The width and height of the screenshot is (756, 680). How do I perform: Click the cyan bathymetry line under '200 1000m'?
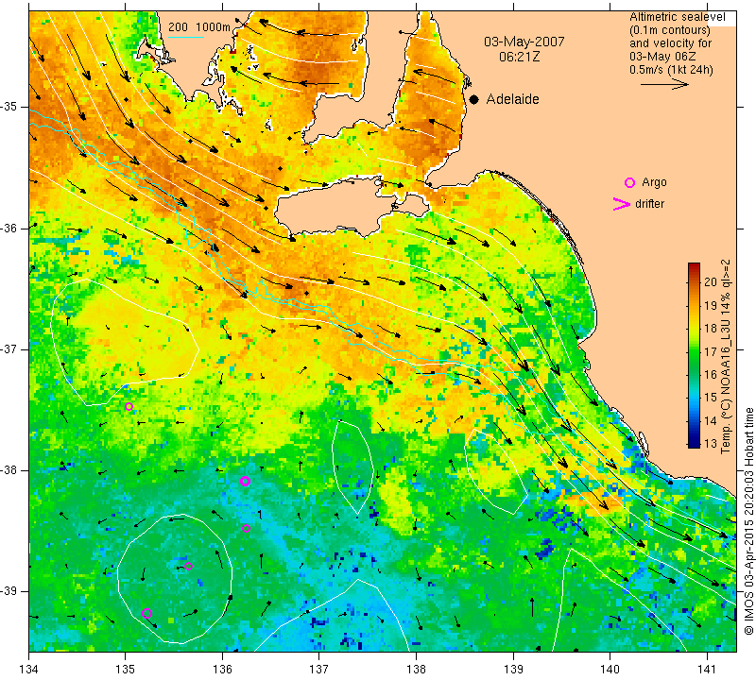pos(186,37)
